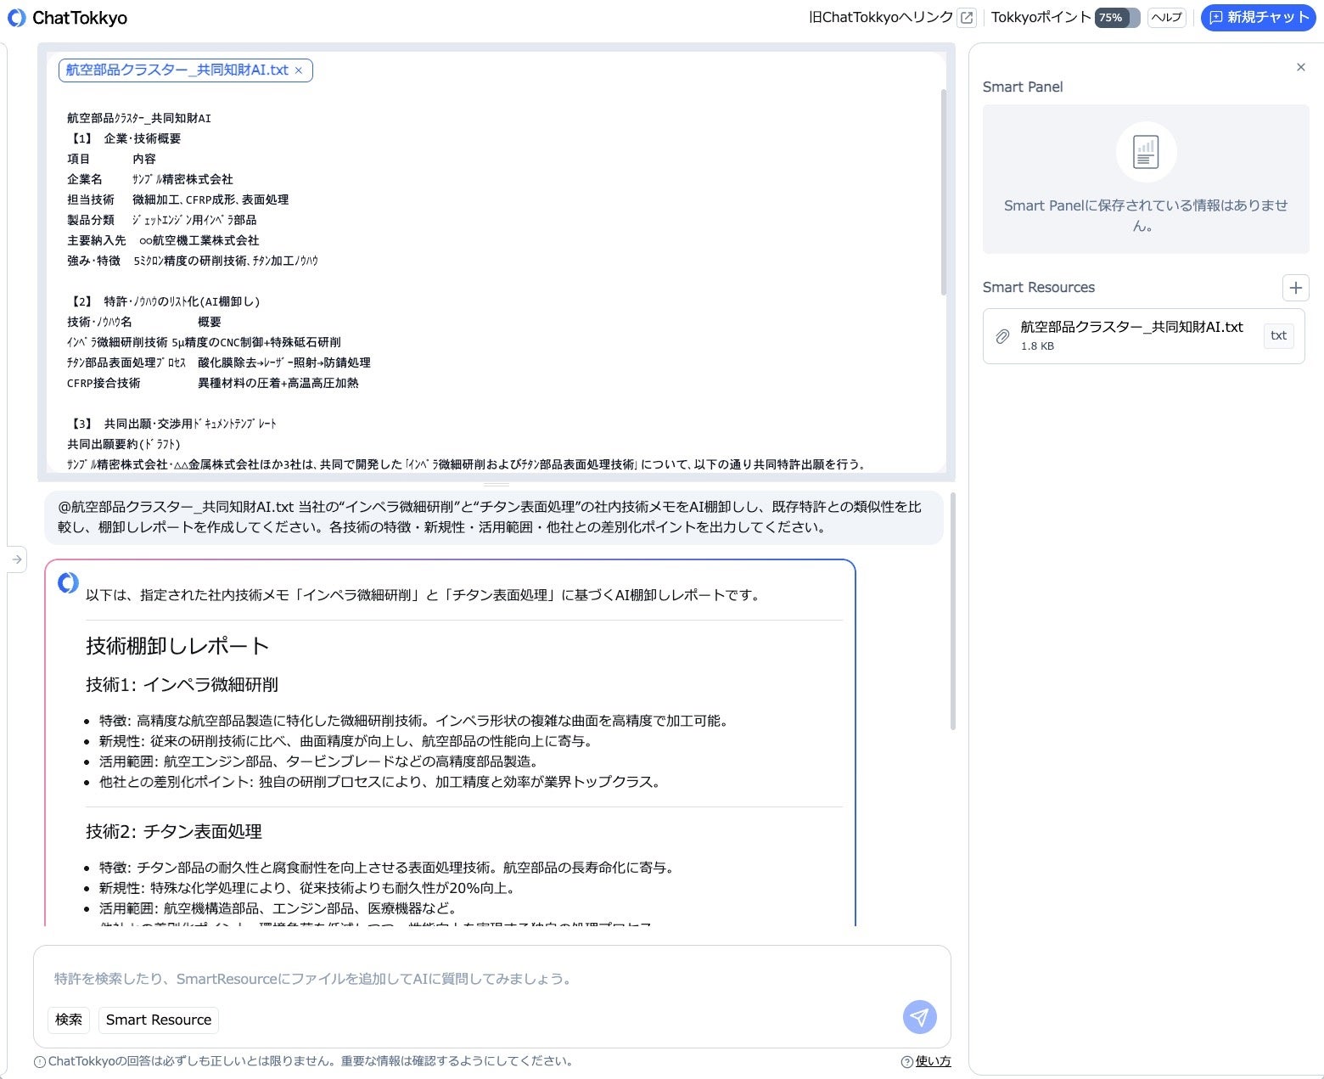Click the ChatTokkyo app title text
Screen dimensions: 1324x1079
click(x=80, y=18)
